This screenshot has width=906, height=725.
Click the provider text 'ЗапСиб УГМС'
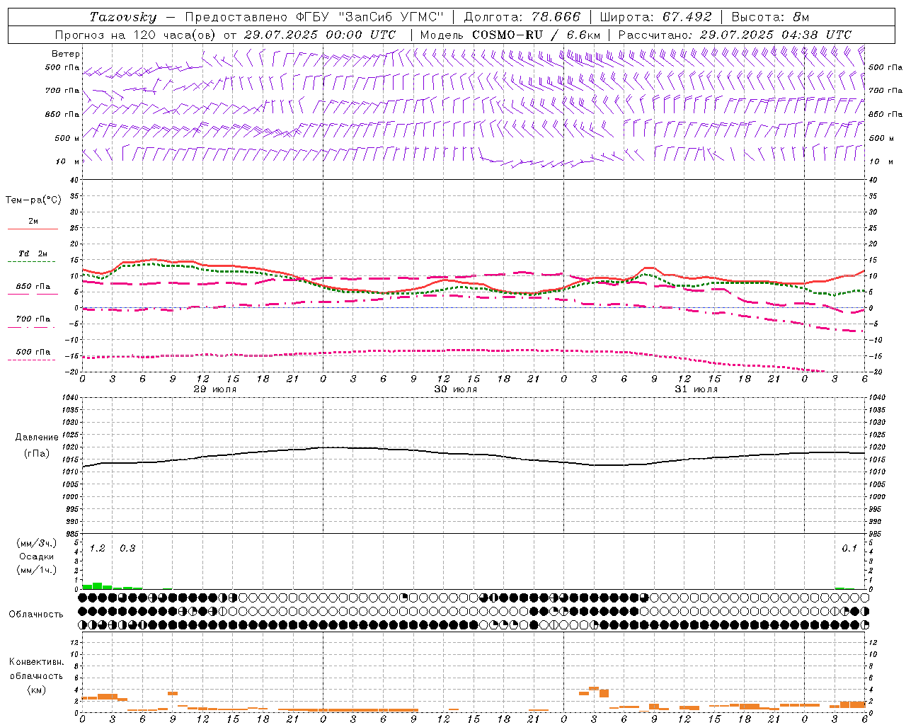(391, 17)
